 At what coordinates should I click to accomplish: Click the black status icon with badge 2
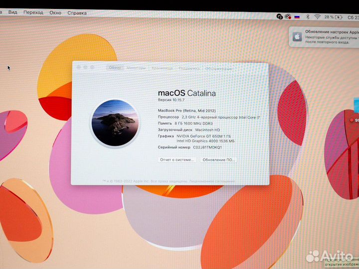point(280,16)
